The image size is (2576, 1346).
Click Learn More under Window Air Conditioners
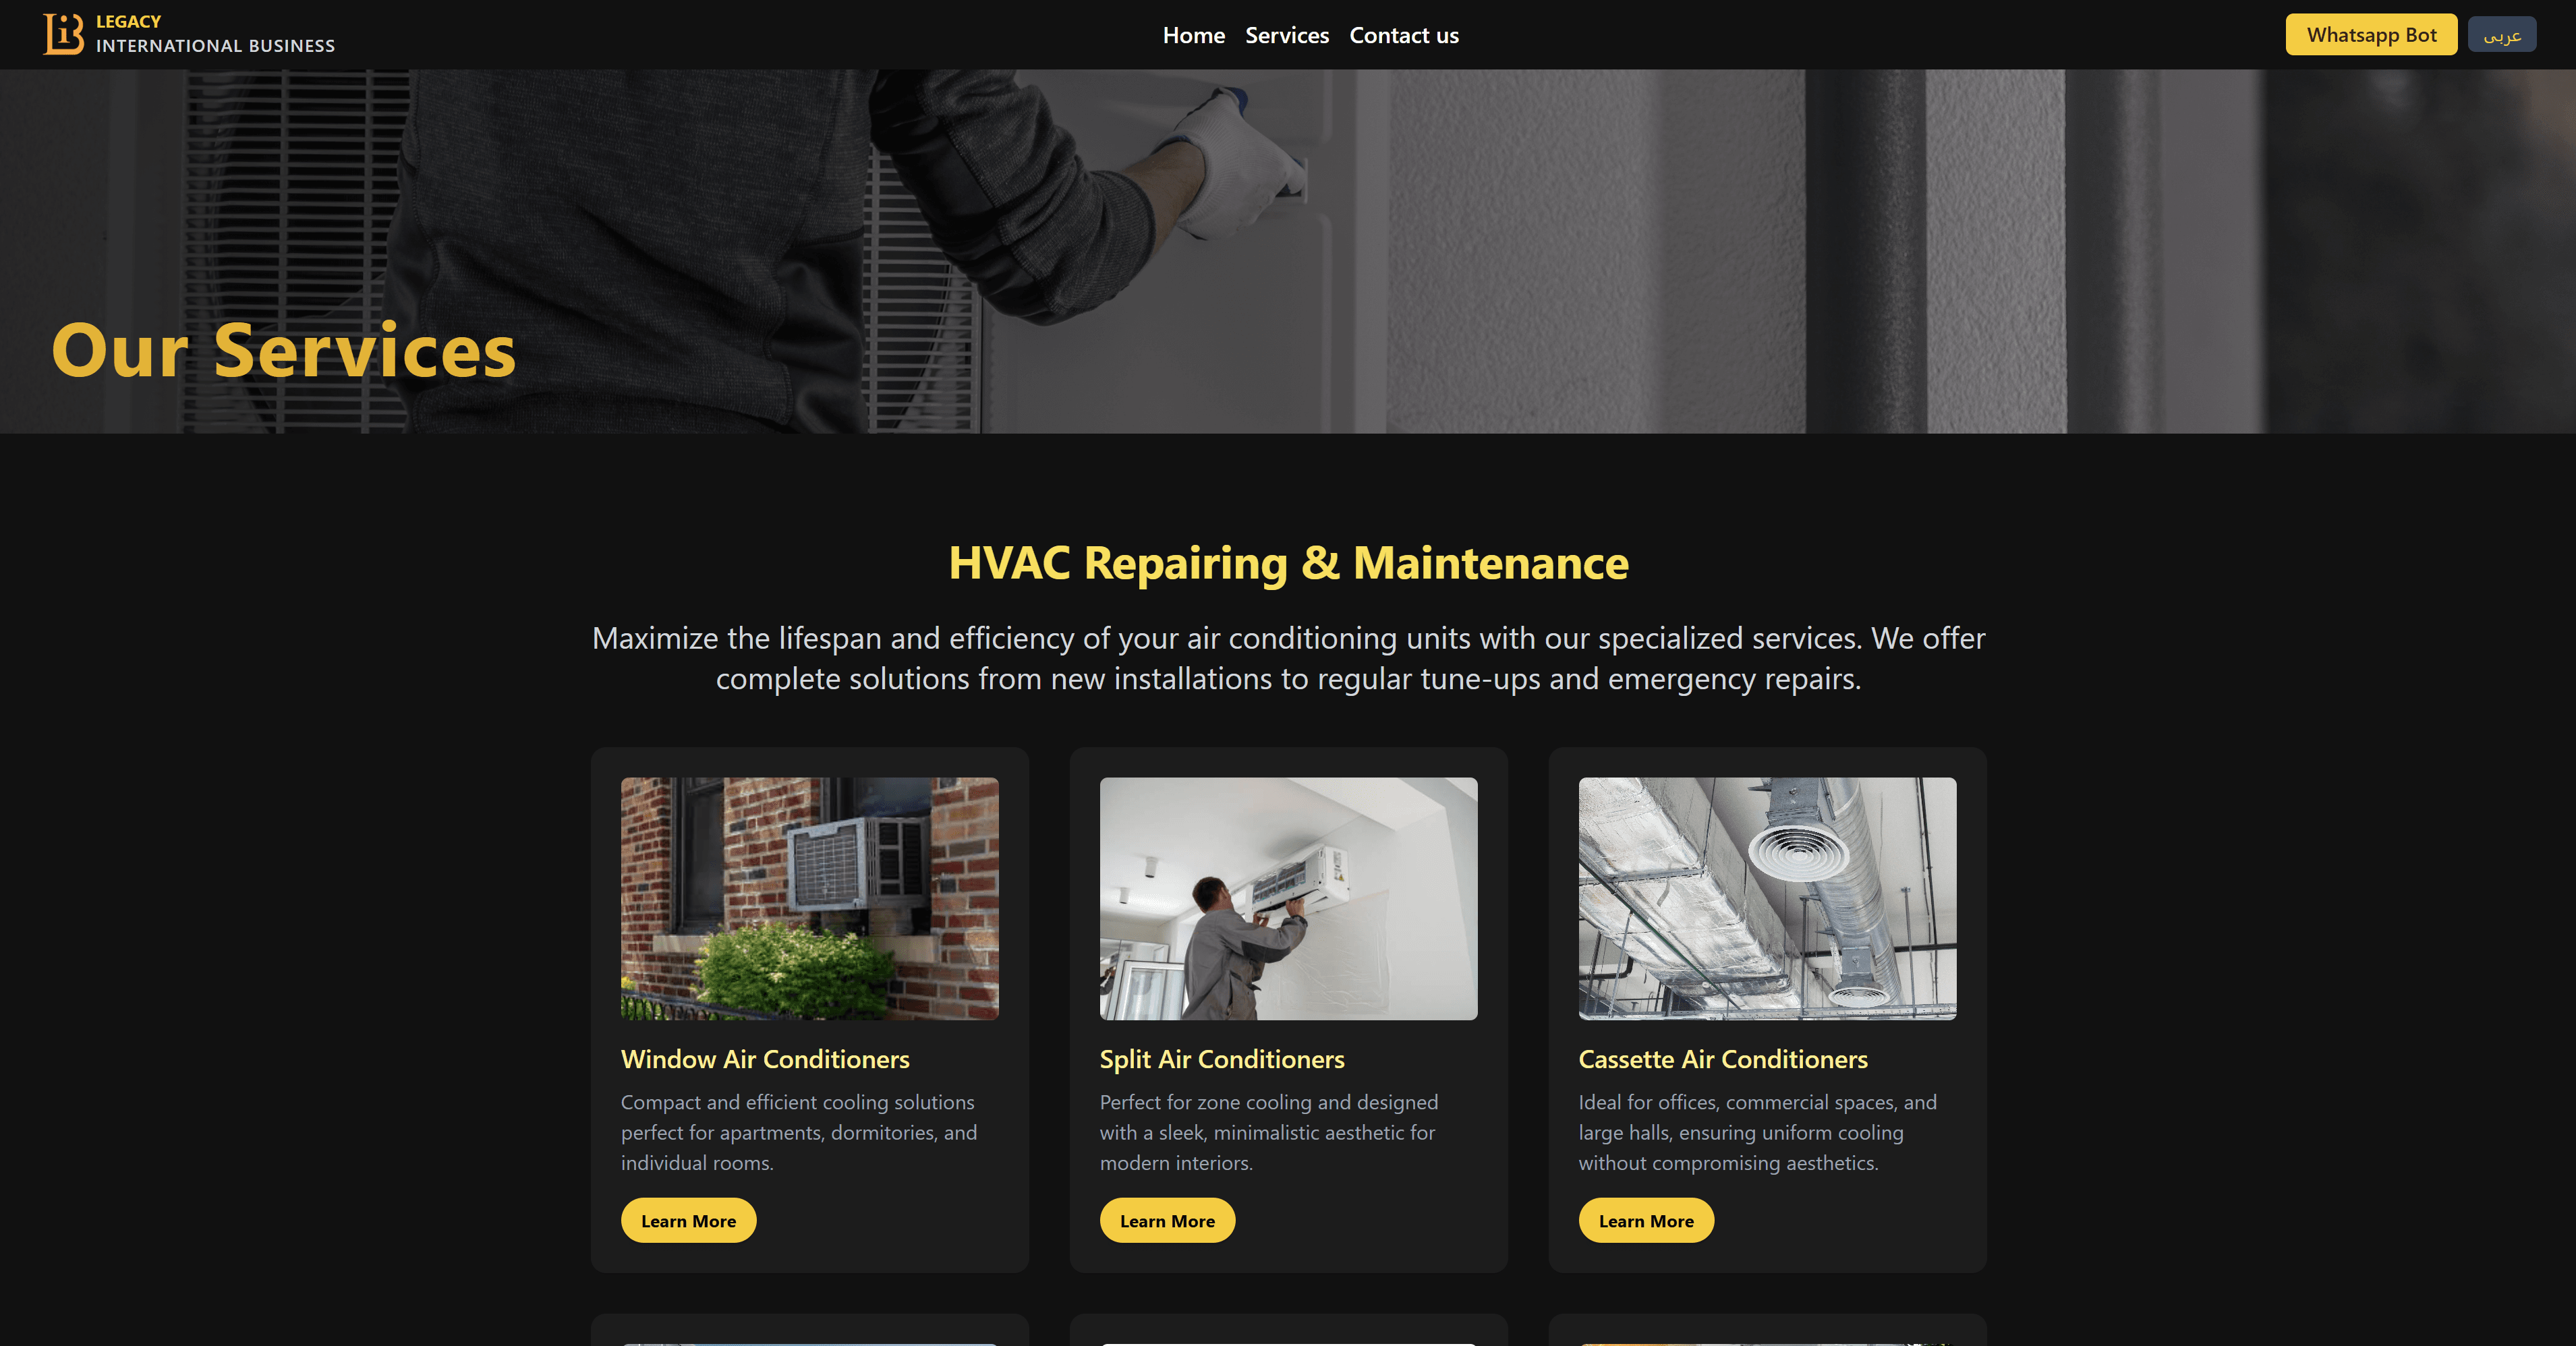[688, 1220]
